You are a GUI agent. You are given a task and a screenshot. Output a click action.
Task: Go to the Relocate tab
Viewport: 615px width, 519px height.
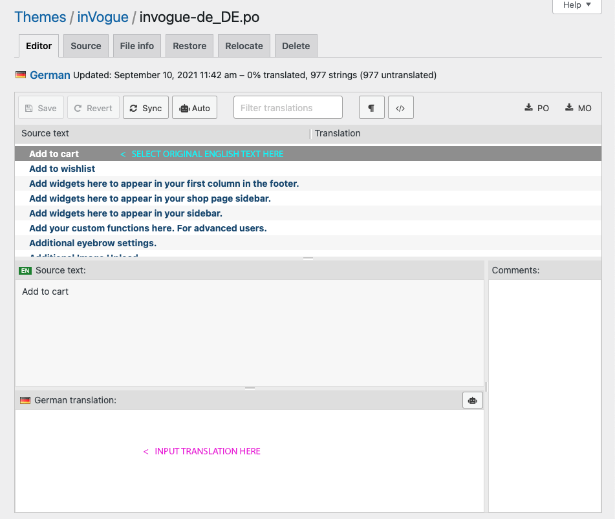click(244, 46)
